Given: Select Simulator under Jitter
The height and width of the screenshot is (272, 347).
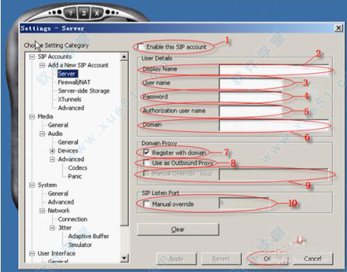Looking at the screenshot, I should (x=80, y=245).
